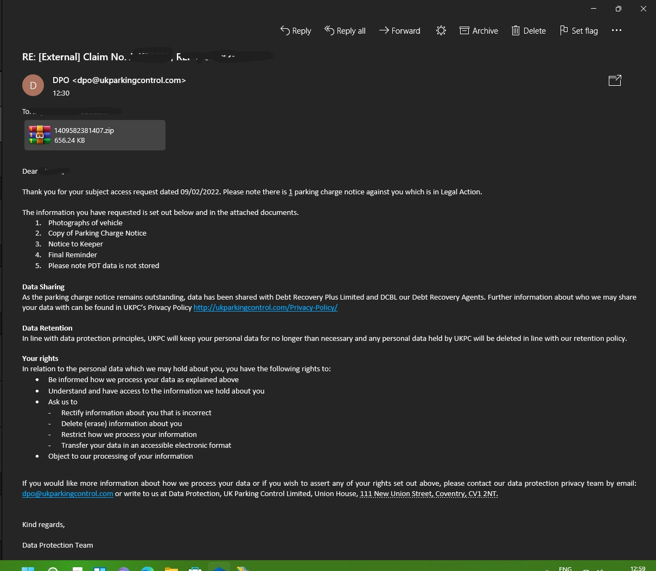
Task: Open the Windows Start menu
Action: click(28, 568)
